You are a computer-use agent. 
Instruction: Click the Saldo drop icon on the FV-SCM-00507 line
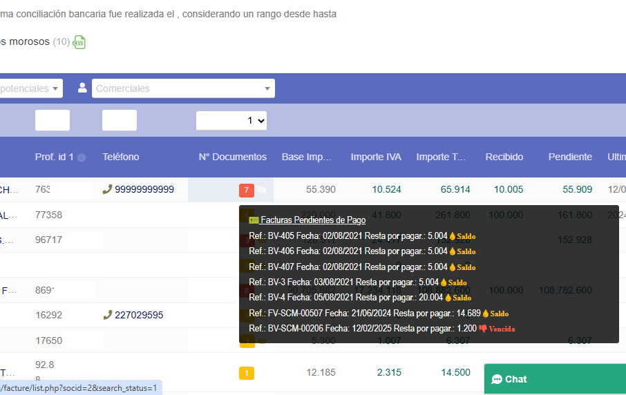pos(486,314)
